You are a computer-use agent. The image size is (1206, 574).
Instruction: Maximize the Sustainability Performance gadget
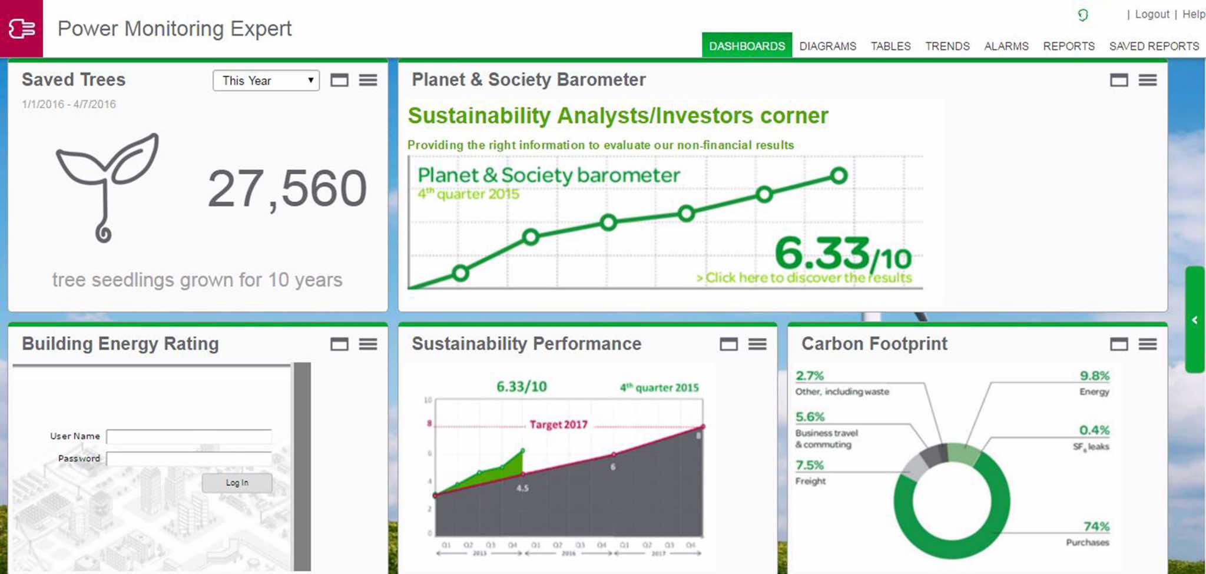click(729, 344)
